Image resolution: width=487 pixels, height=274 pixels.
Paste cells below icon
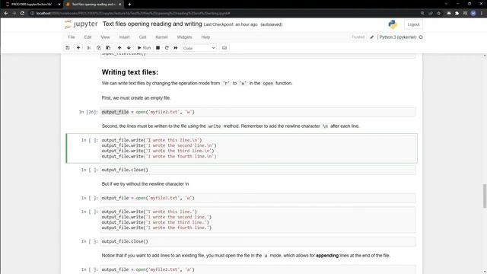(108, 48)
